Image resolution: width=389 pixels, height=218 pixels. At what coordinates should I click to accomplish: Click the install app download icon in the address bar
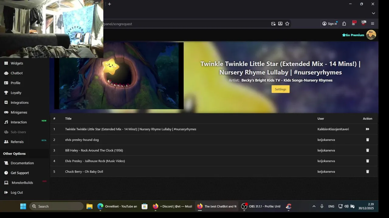click(280, 24)
